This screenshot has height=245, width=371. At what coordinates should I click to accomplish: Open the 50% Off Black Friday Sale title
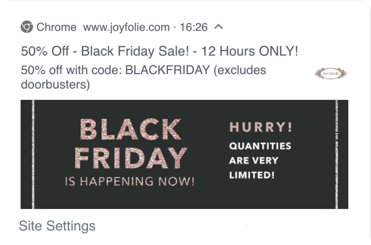tap(159, 51)
